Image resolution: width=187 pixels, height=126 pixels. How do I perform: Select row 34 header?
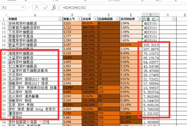[x=4, y=122]
